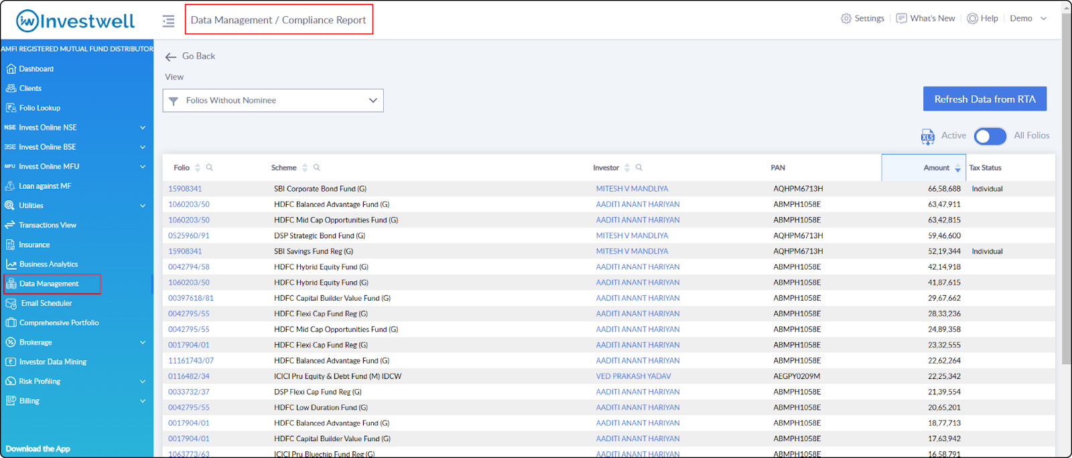This screenshot has height=458, width=1072.
Task: Open Folio Lookup from sidebar
Action: pyautogui.click(x=40, y=108)
